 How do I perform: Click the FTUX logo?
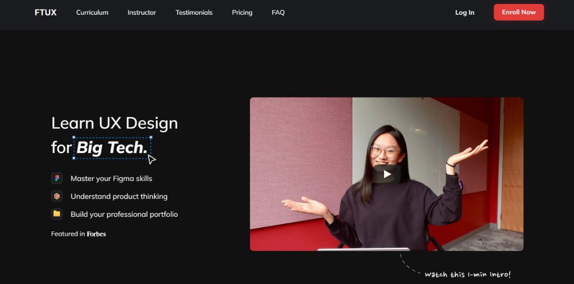[x=45, y=13]
